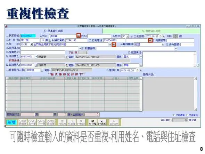Screen dimensions: 205x154
Task: Click the duplicate-check icon beside the 姓名 field
Action: click(79, 36)
